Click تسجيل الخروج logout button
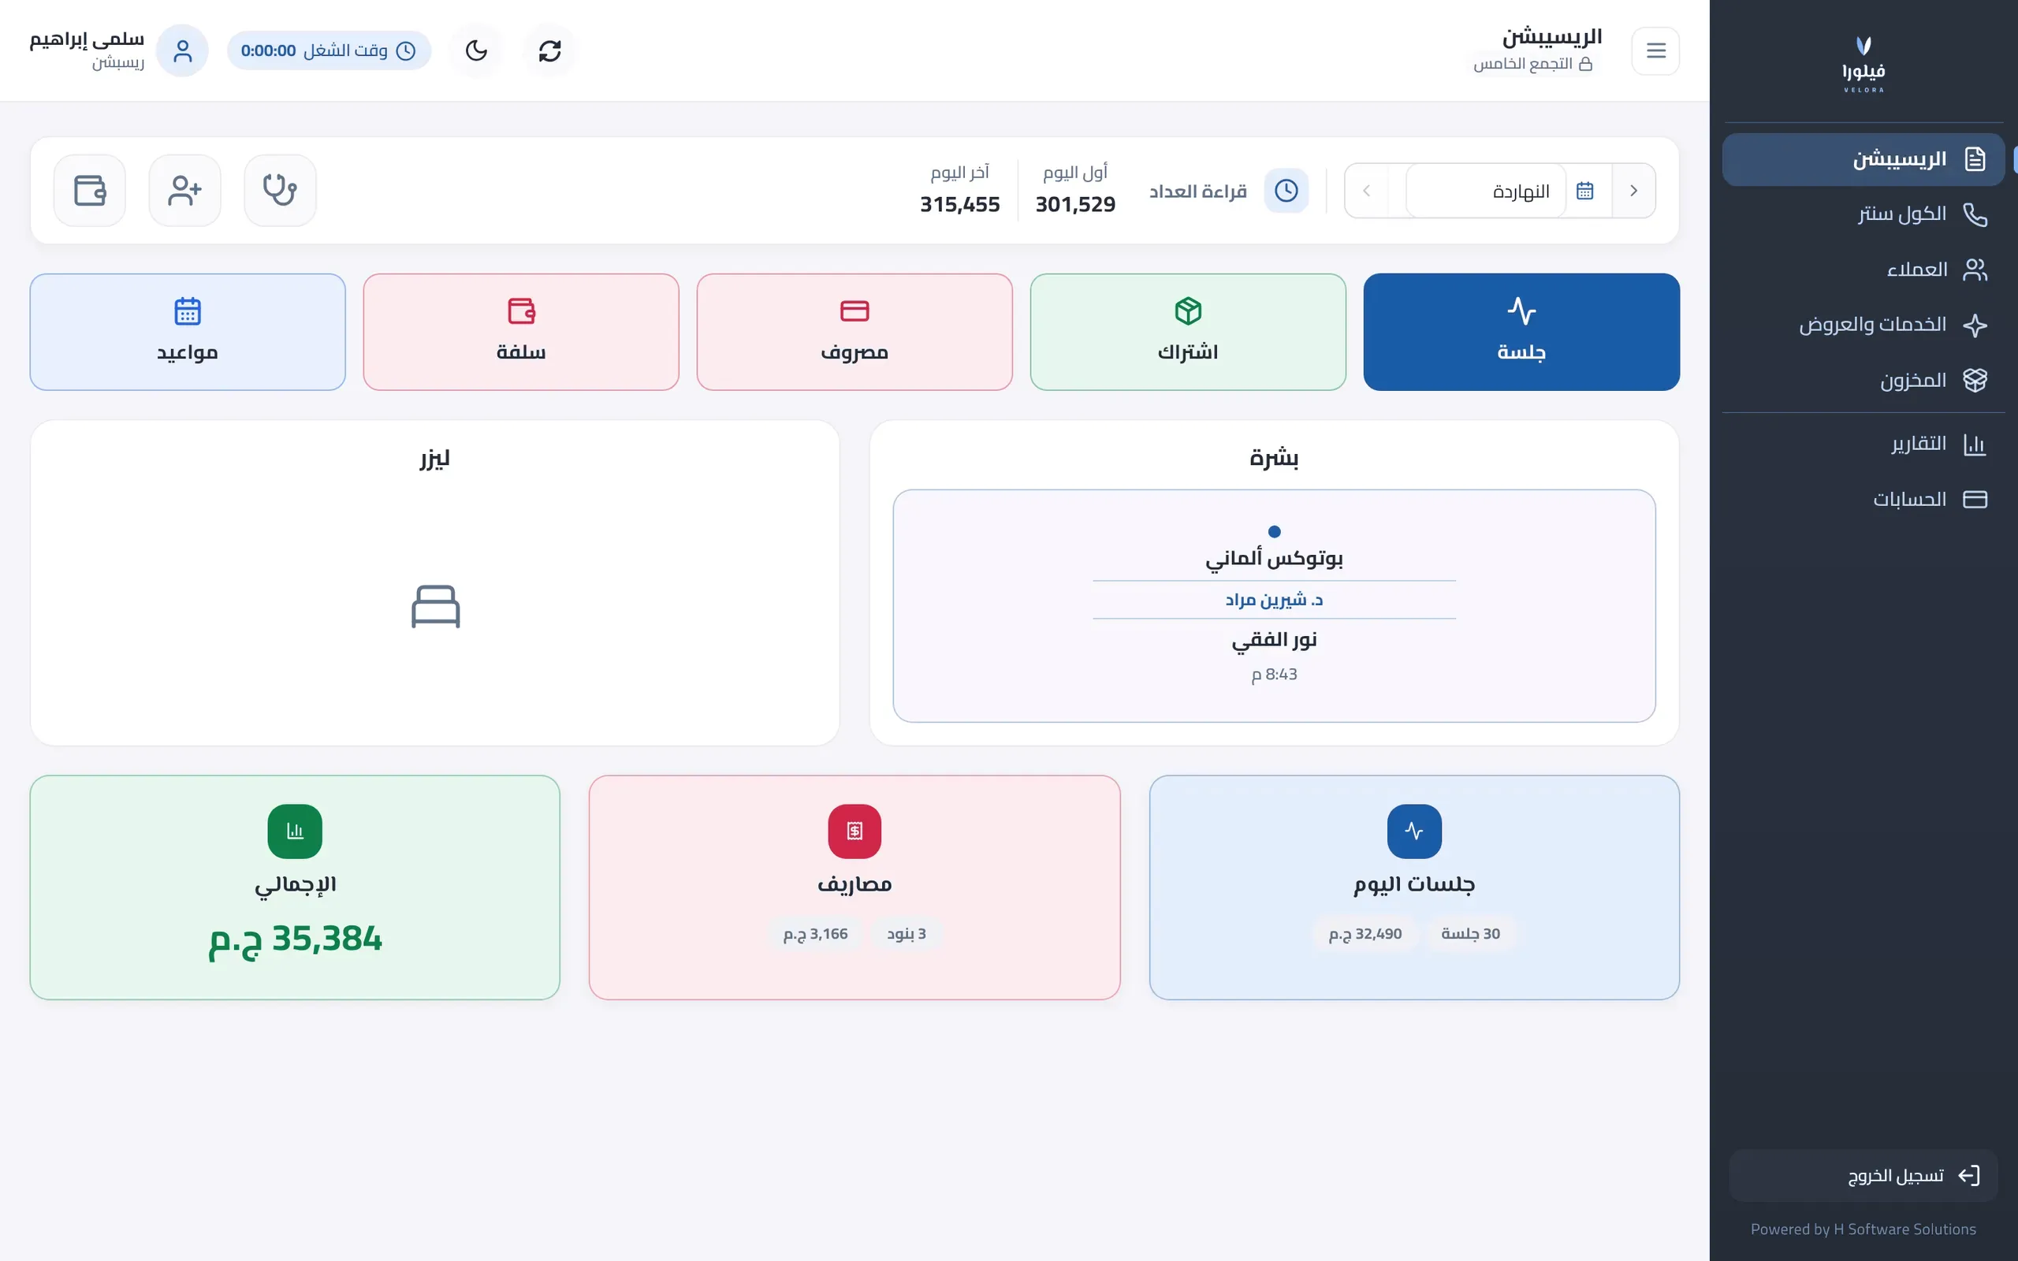This screenshot has width=2018, height=1261. (x=1863, y=1175)
